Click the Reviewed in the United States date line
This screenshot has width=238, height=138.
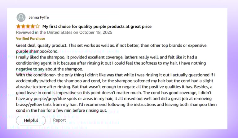(64, 32)
